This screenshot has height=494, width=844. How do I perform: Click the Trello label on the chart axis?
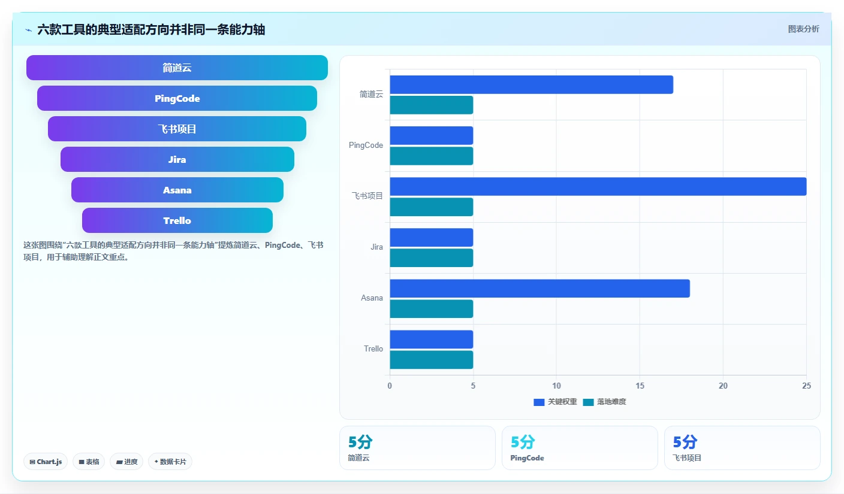[373, 348]
